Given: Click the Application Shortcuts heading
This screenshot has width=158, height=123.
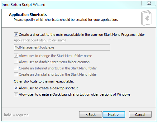Looking at the screenshot, I should click(28, 15).
